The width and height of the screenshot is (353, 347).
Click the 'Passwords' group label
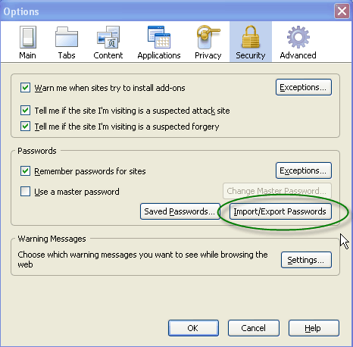(37, 151)
